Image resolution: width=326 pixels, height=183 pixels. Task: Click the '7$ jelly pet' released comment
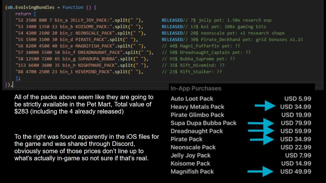pyautogui.click(x=216, y=20)
